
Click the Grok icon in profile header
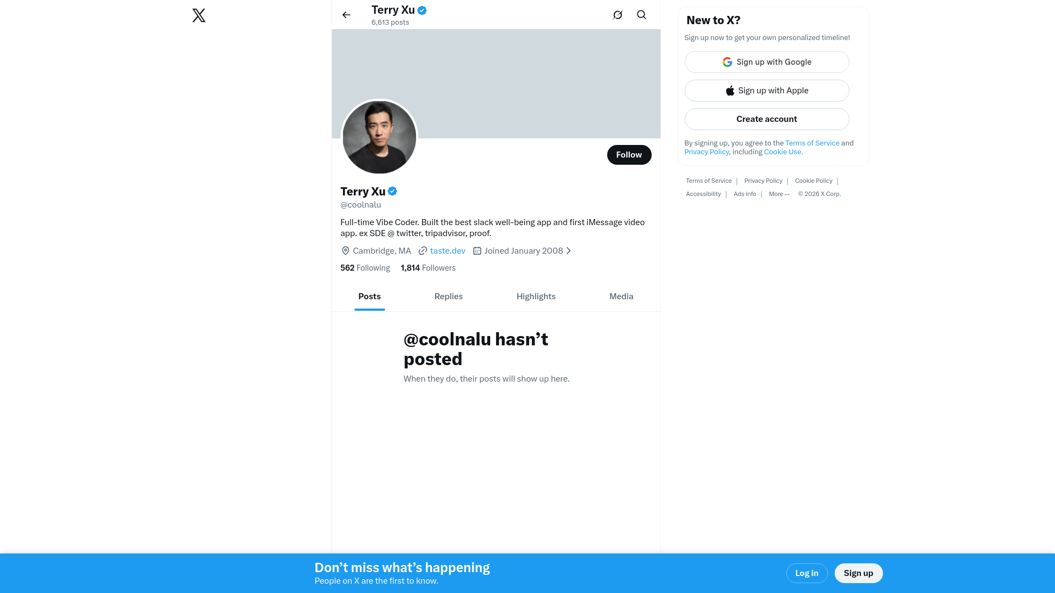618,15
